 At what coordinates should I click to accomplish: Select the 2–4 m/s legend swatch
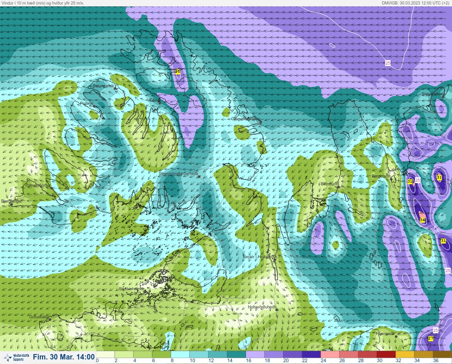[124, 354]
